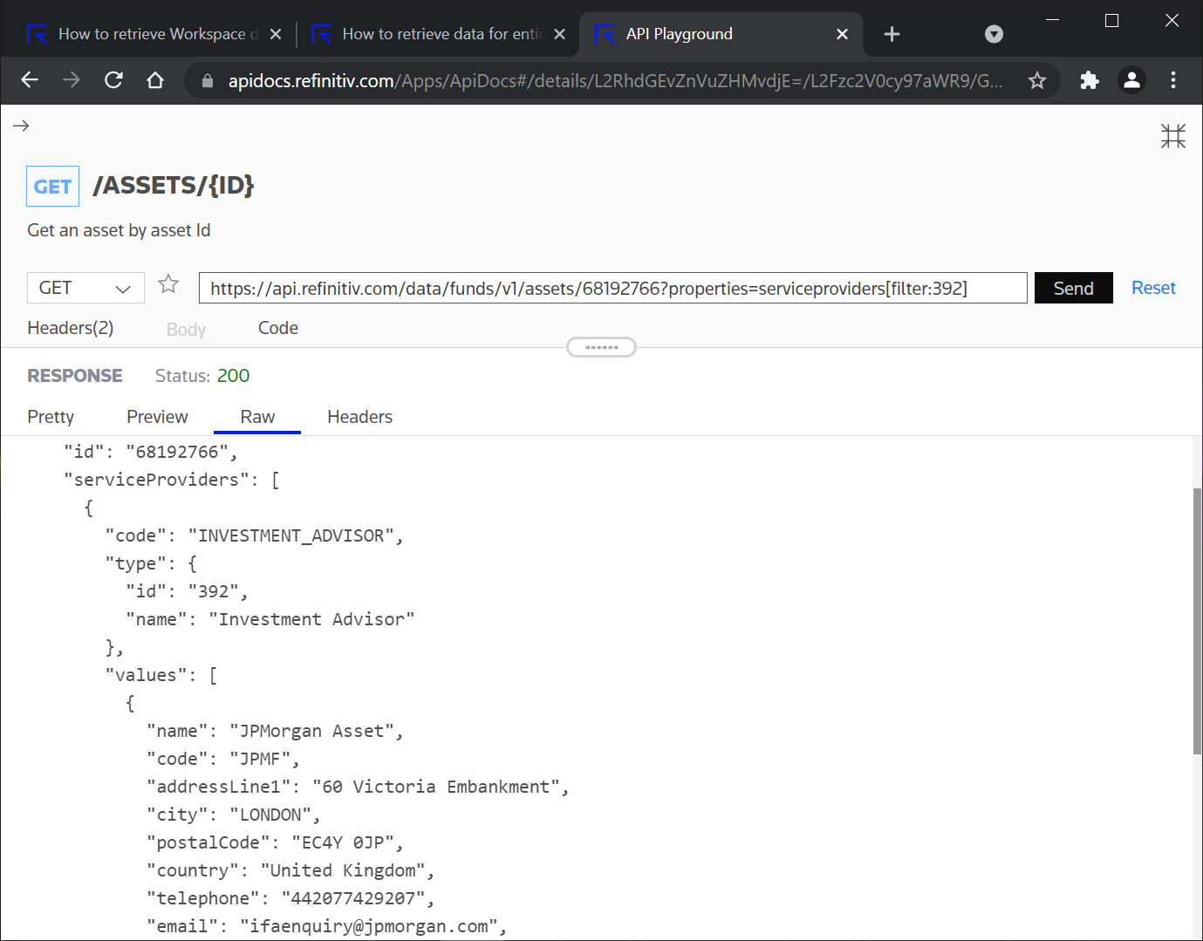
Task: Click the telephone "442077429207" value
Action: click(352, 898)
